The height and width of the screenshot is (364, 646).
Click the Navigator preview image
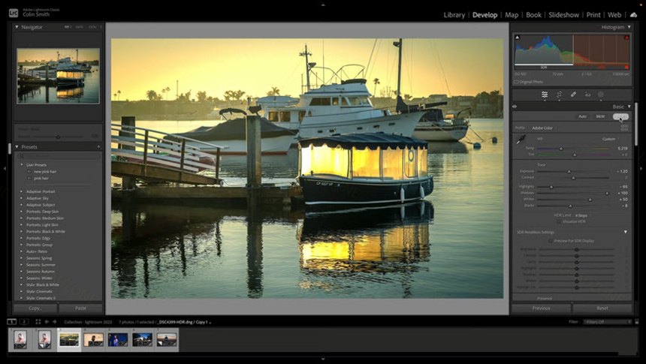58,76
